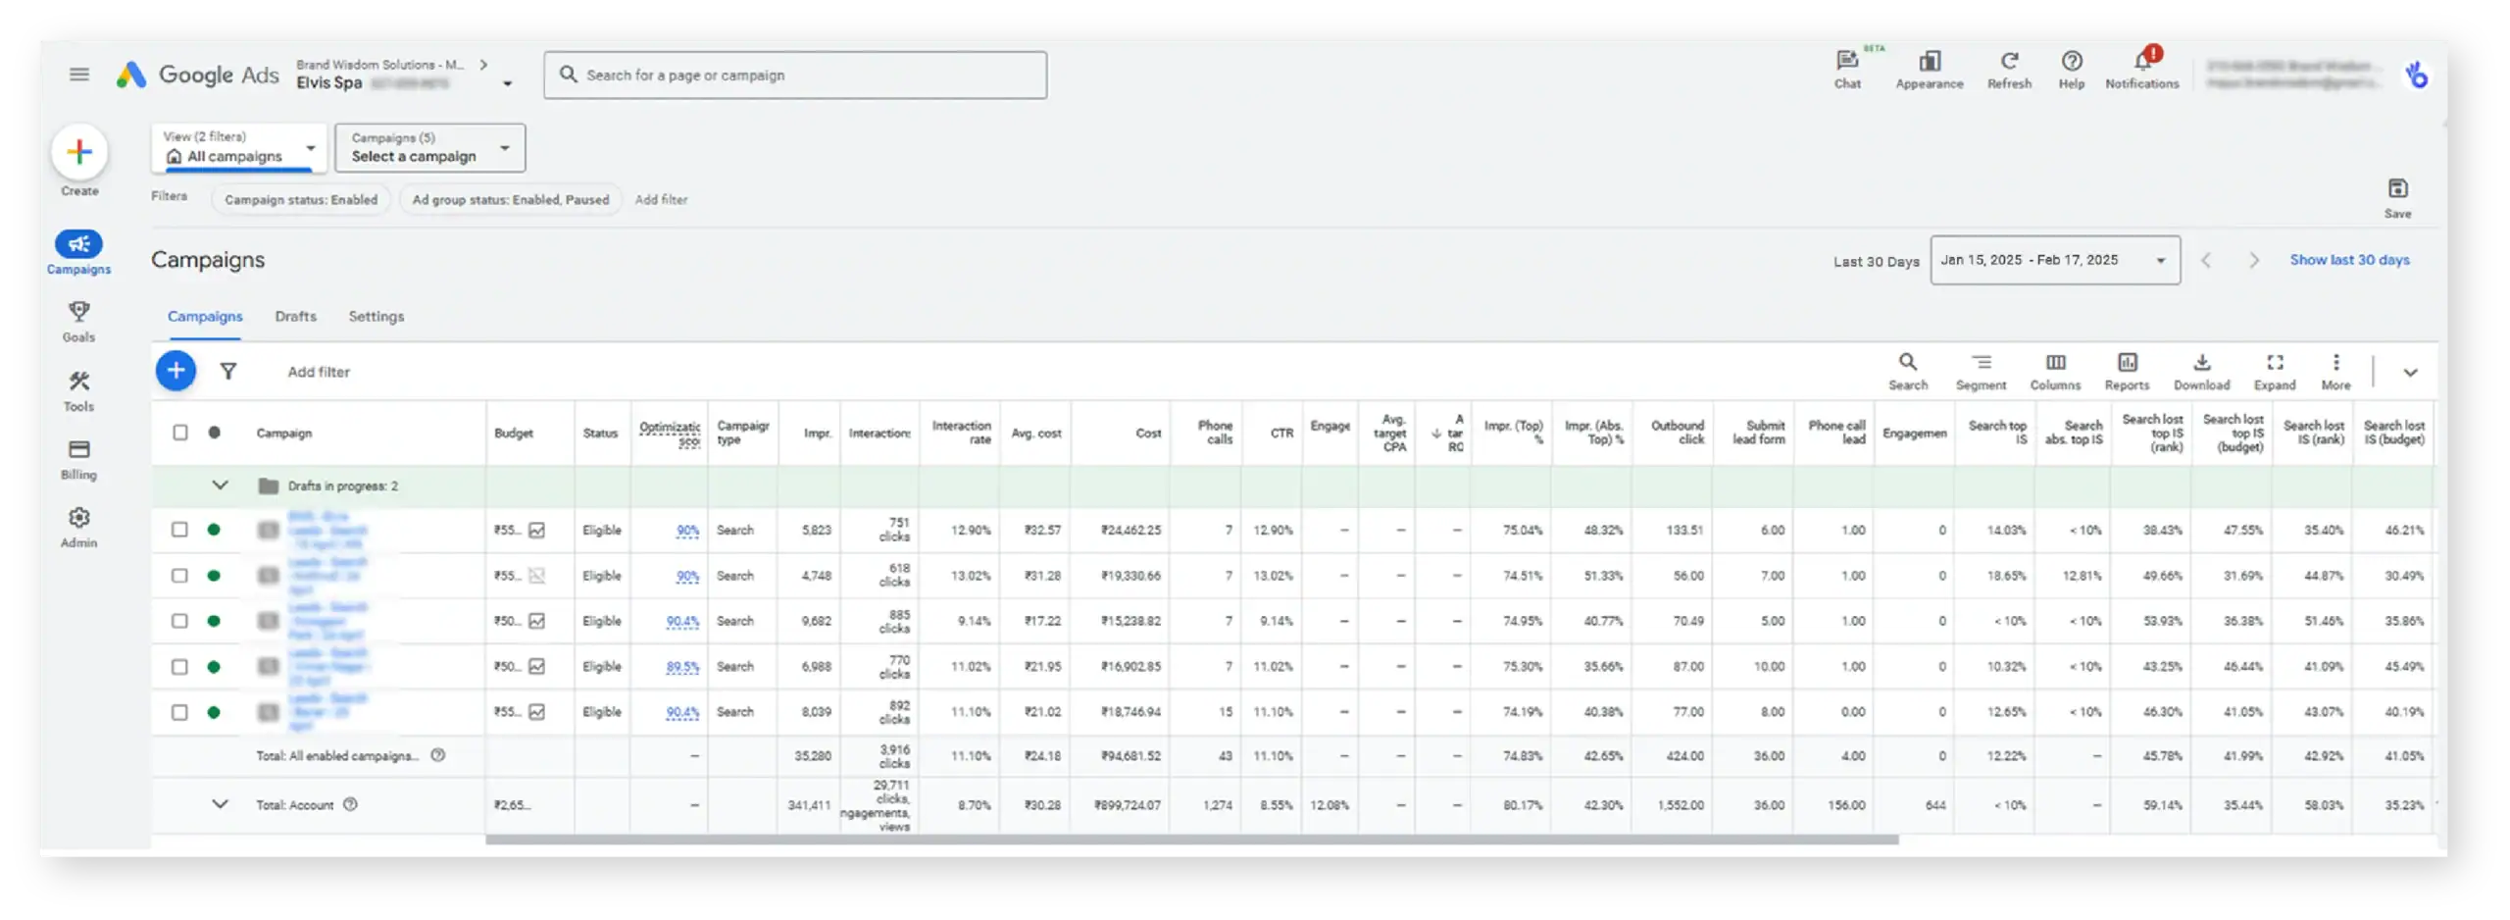Sort by the CTR column header
The height and width of the screenshot is (920, 2510).
pos(1281,433)
